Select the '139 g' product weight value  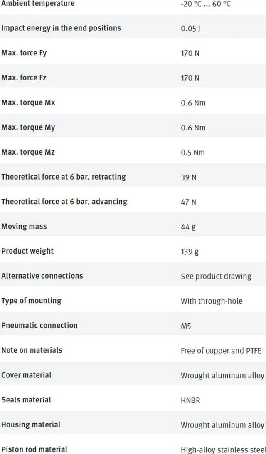tap(190, 252)
